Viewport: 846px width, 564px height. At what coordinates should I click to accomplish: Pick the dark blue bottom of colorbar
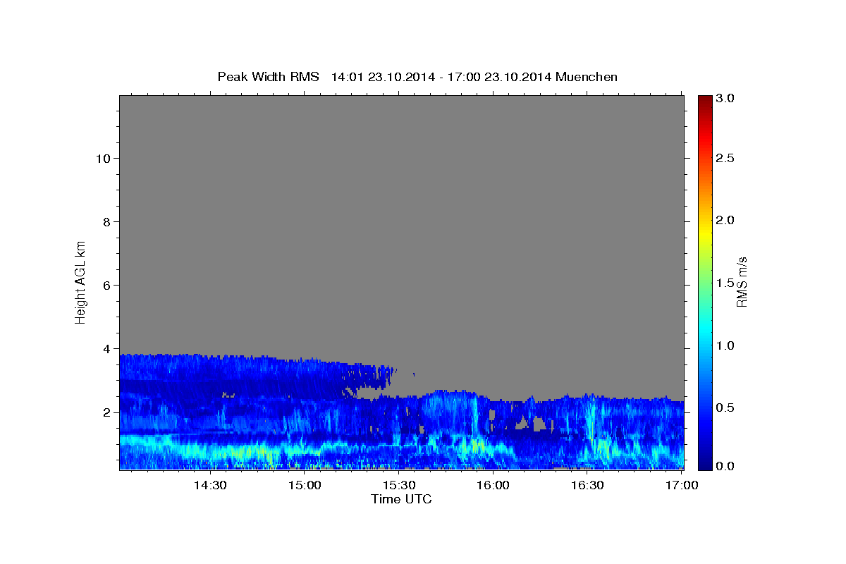(x=705, y=465)
